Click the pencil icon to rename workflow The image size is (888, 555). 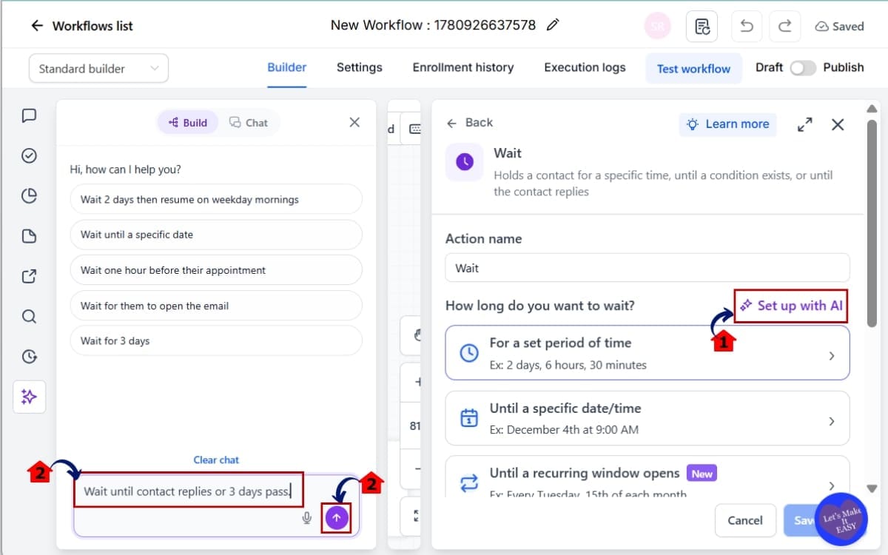[x=552, y=25]
